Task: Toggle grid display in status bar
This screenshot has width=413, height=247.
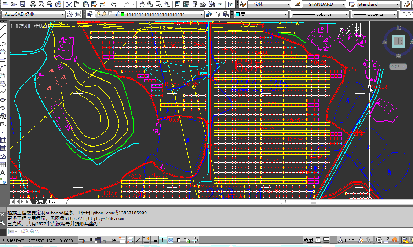Action: pos(98,240)
